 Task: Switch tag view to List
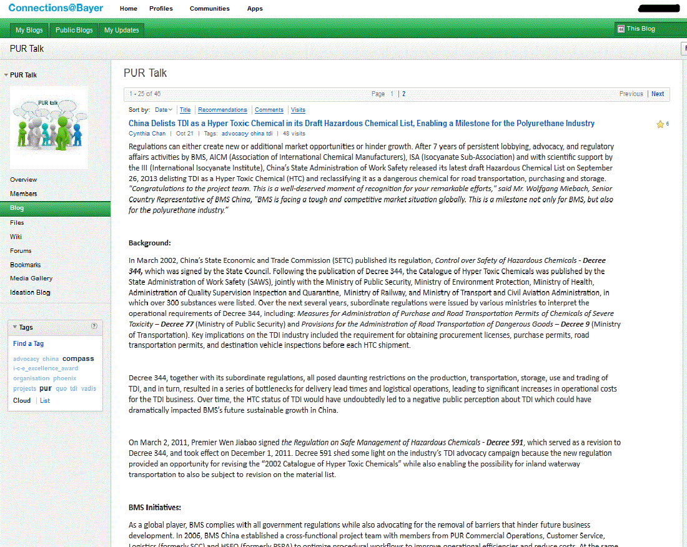point(45,401)
